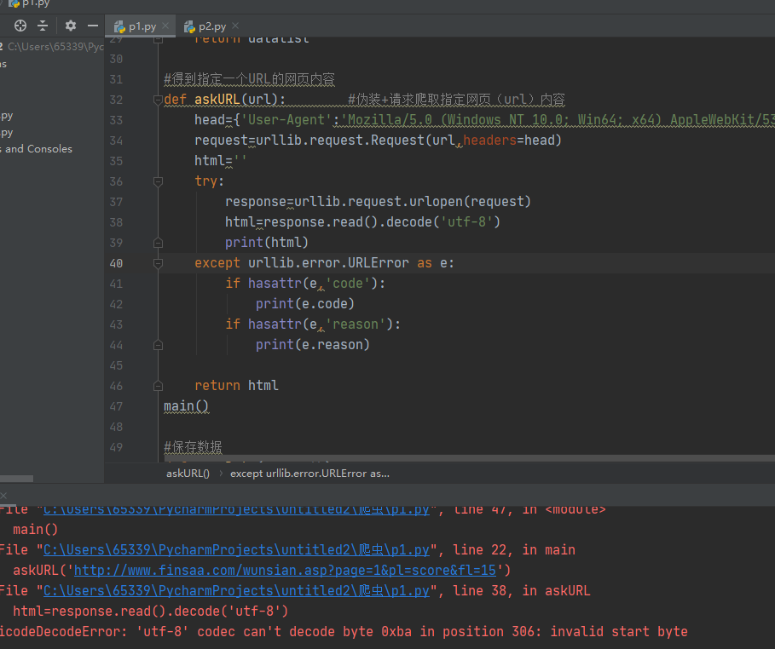Toggle fold end marker at line 39

tap(157, 243)
